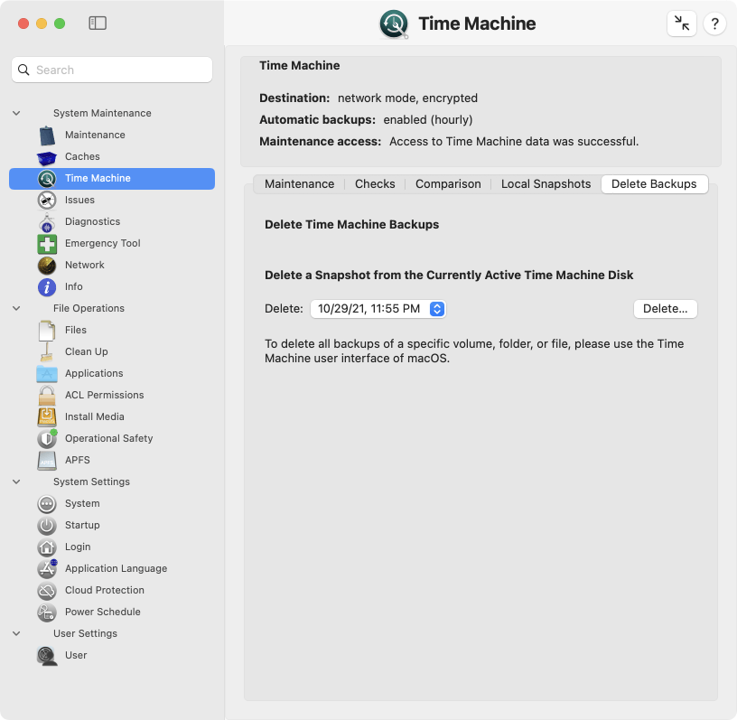Click into the Search field

(112, 70)
